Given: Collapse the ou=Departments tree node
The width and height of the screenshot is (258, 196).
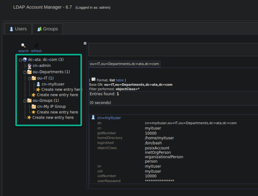Looking at the screenshot, I should click(25, 72).
